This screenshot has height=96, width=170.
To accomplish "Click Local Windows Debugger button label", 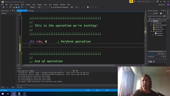I will pos(61,7).
